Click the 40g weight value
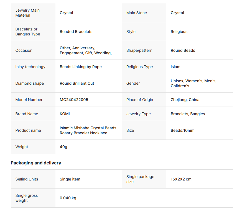This screenshot has width=237, height=209. click(x=63, y=147)
